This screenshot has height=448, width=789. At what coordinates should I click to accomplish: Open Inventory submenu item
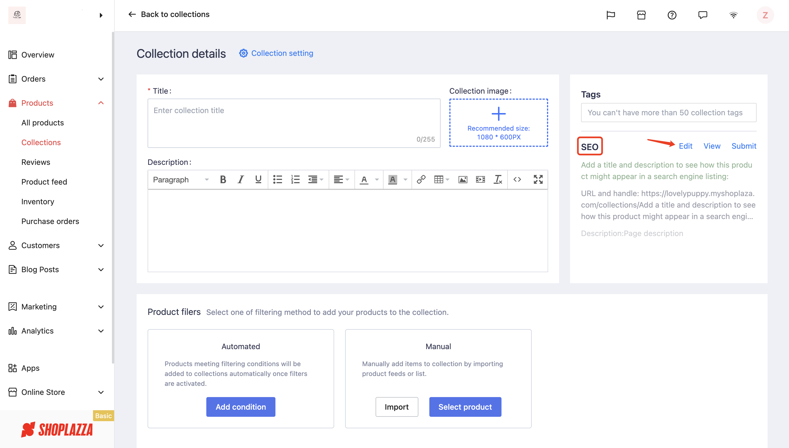[38, 201]
